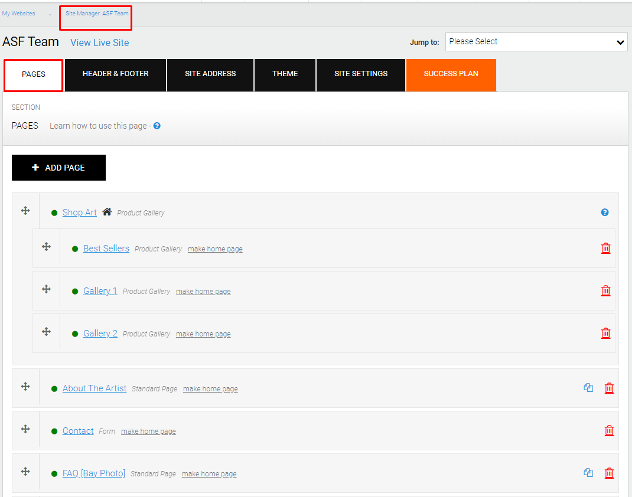Viewport: 632px width, 497px height.
Task: Remove Gallery 2 using its trash icon
Action: pos(605,333)
